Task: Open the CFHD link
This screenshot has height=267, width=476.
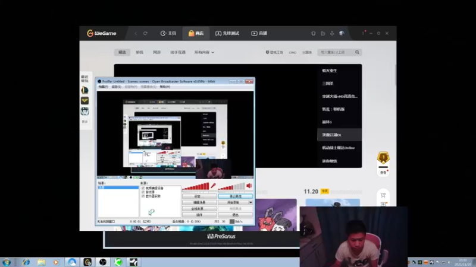Action: [x=292, y=53]
